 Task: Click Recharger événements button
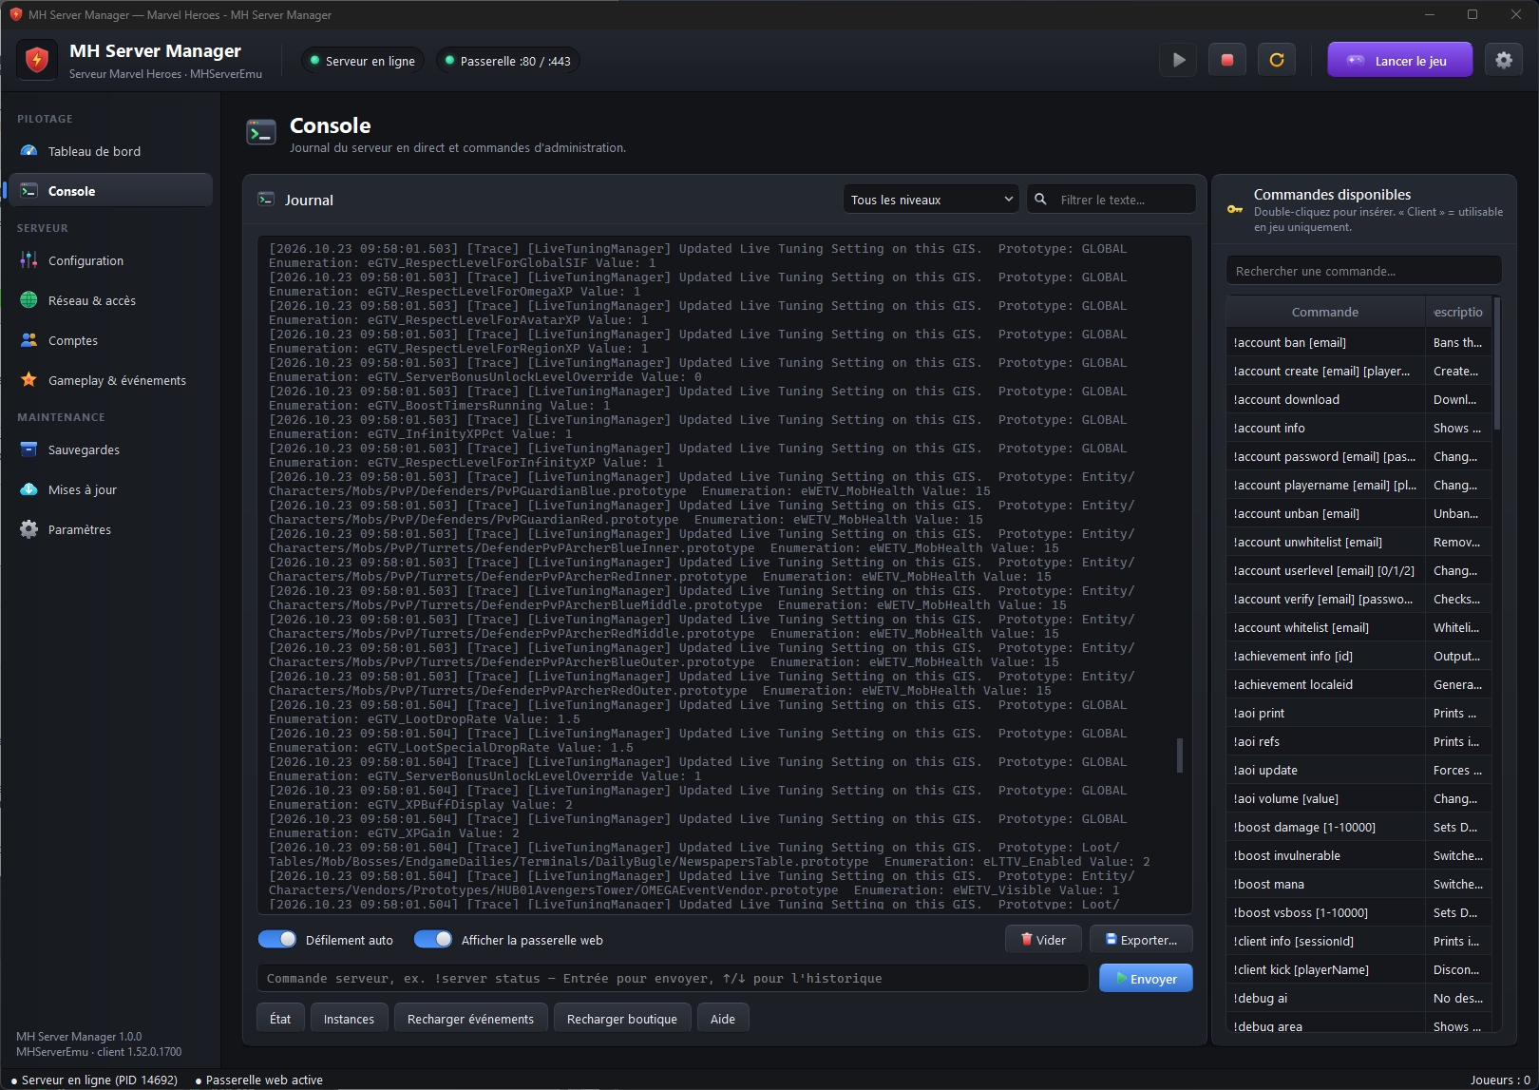[x=470, y=1019]
